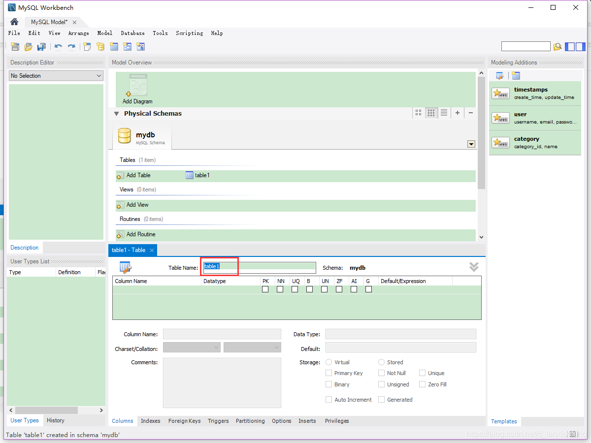Check the Auto Increment option
This screenshot has height=443, width=591.
coord(329,400)
